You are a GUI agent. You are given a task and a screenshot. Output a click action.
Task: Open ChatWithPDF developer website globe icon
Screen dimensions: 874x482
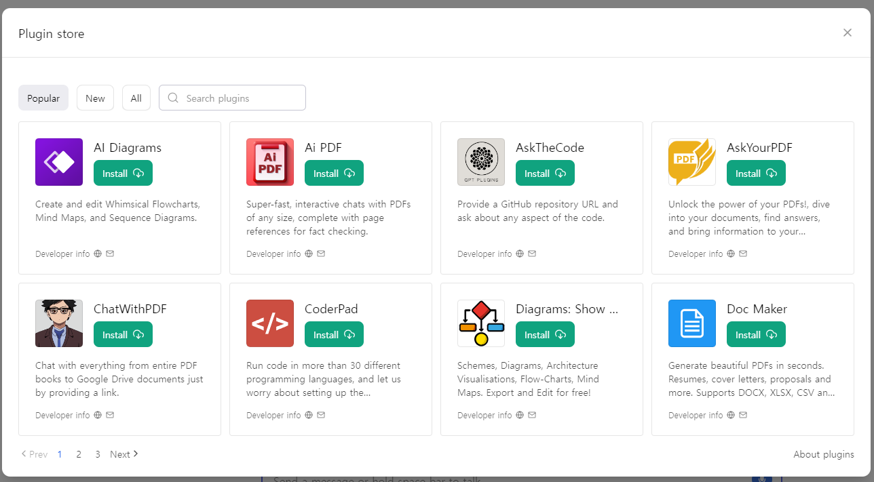[98, 415]
